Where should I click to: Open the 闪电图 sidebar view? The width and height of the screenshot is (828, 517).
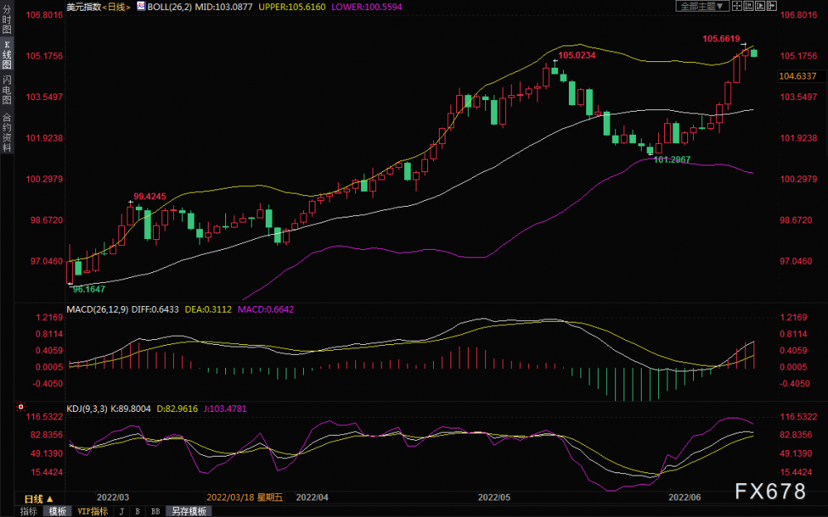click(x=7, y=89)
